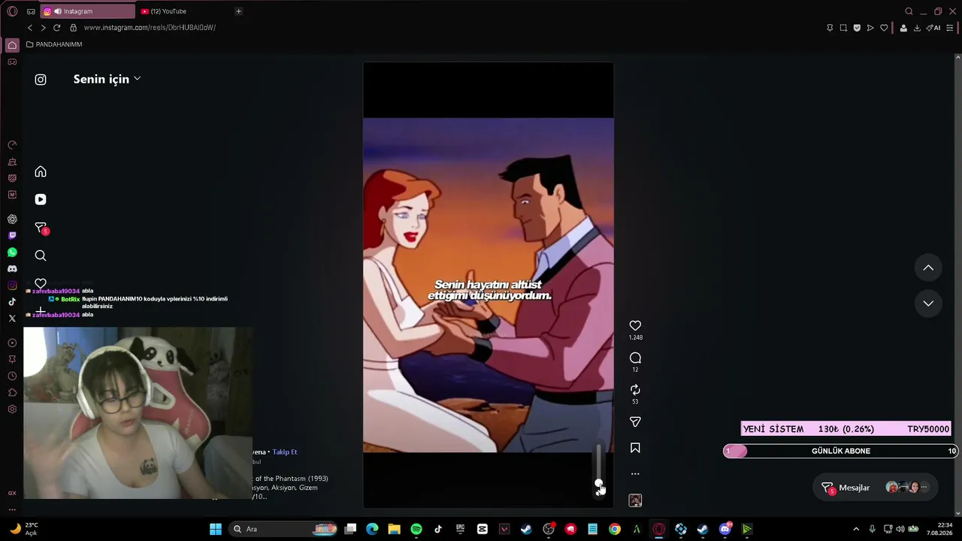Open the browser bookmarks heart icon
The width and height of the screenshot is (962, 541).
click(x=884, y=28)
